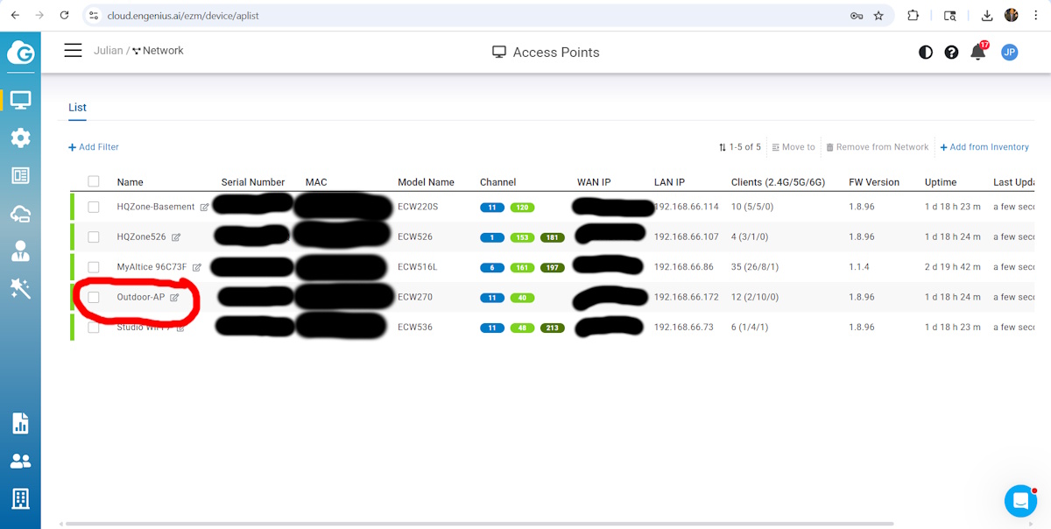The image size is (1051, 529).
Task: Sort by the LAN IP column header
Action: tap(669, 182)
